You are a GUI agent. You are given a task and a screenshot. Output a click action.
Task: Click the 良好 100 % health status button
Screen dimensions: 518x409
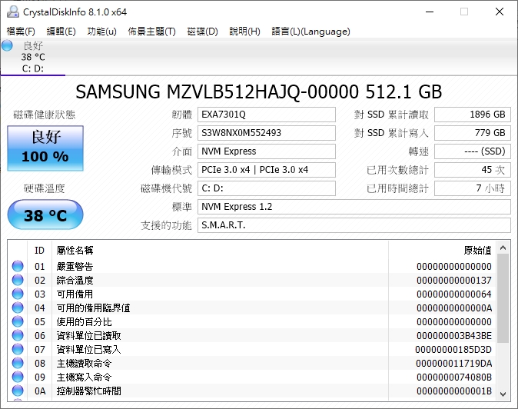tap(45, 148)
